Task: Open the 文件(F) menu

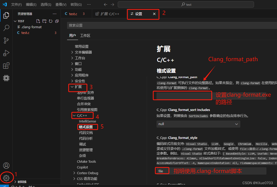Action: tap(16, 5)
